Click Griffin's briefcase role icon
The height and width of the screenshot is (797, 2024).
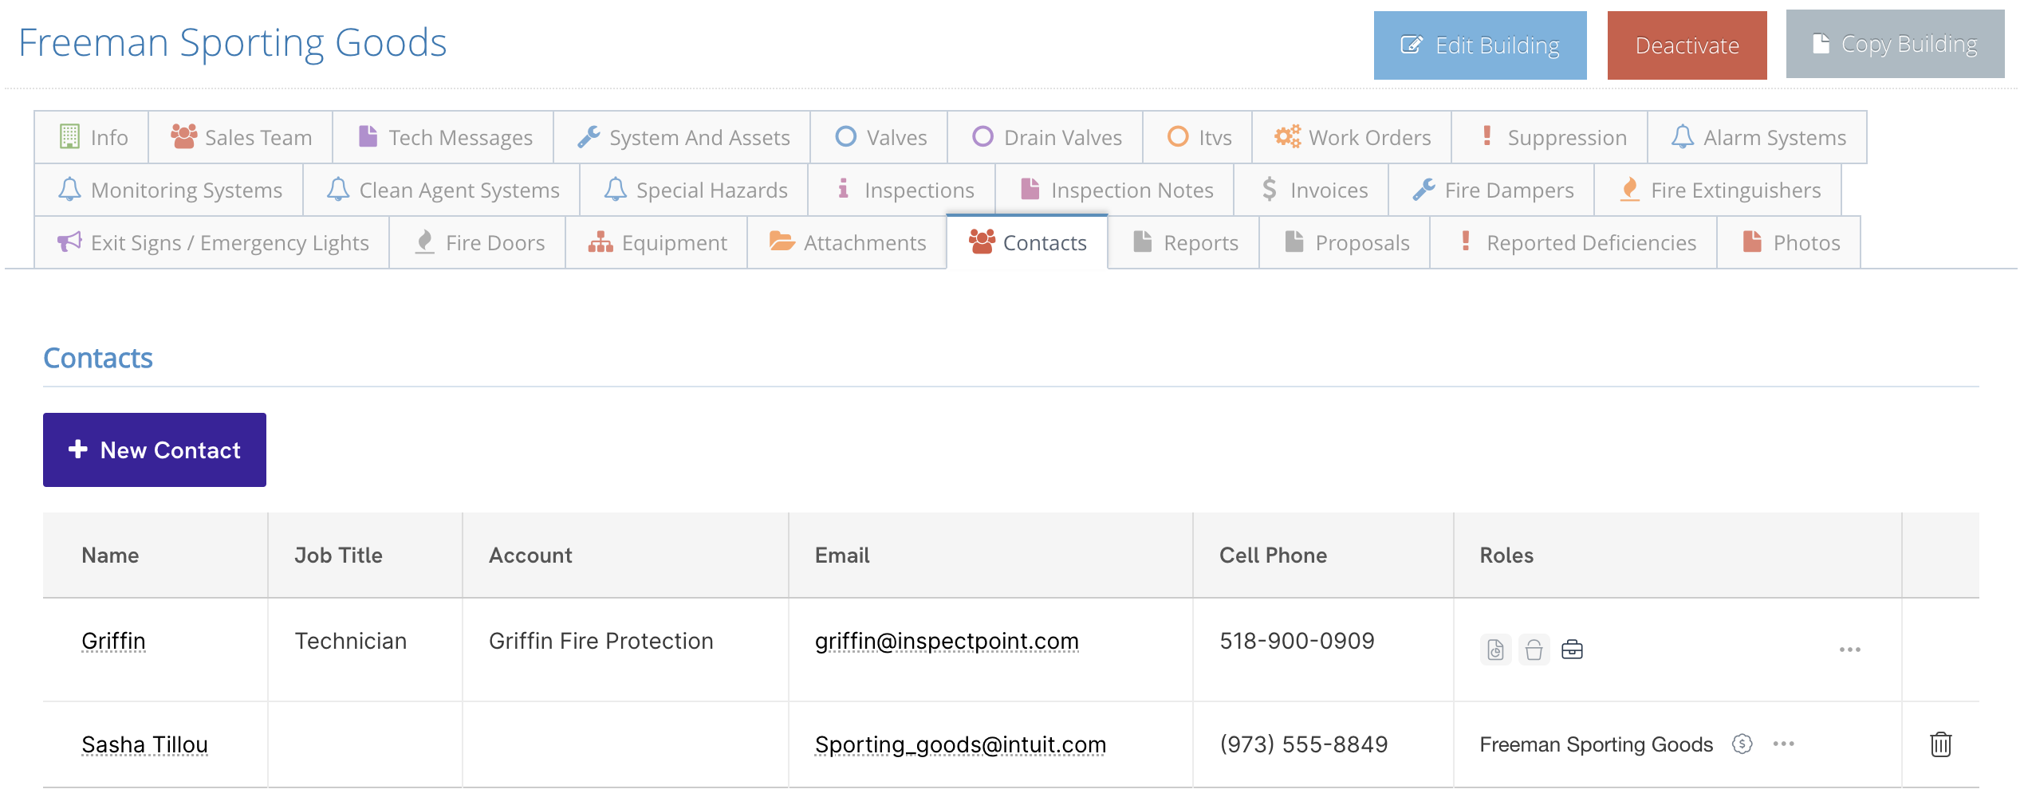click(1572, 650)
